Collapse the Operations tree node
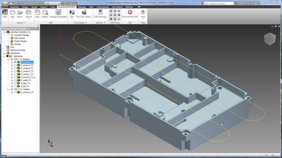This screenshot has width=282, height=158. tap(4, 56)
